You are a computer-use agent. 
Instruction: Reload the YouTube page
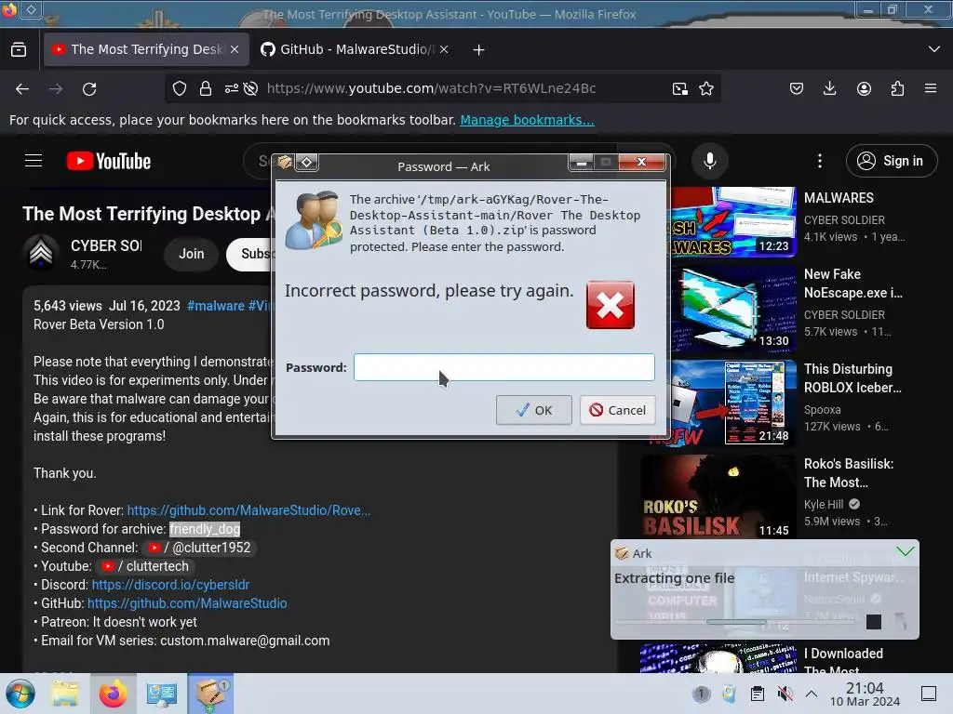[x=89, y=89]
